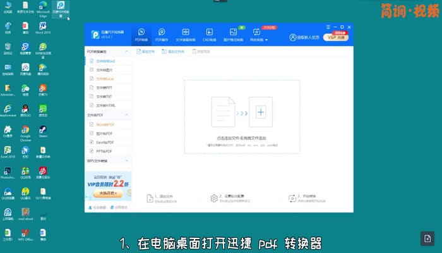The height and width of the screenshot is (253, 442).
Task: Select the Photoshop desktop icon
Action: point(8,173)
